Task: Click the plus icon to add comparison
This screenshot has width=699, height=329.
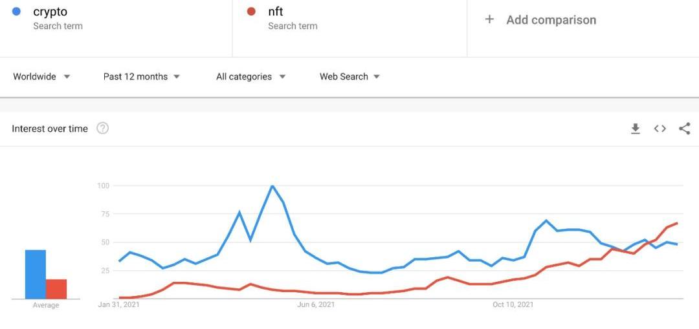Action: click(x=489, y=19)
